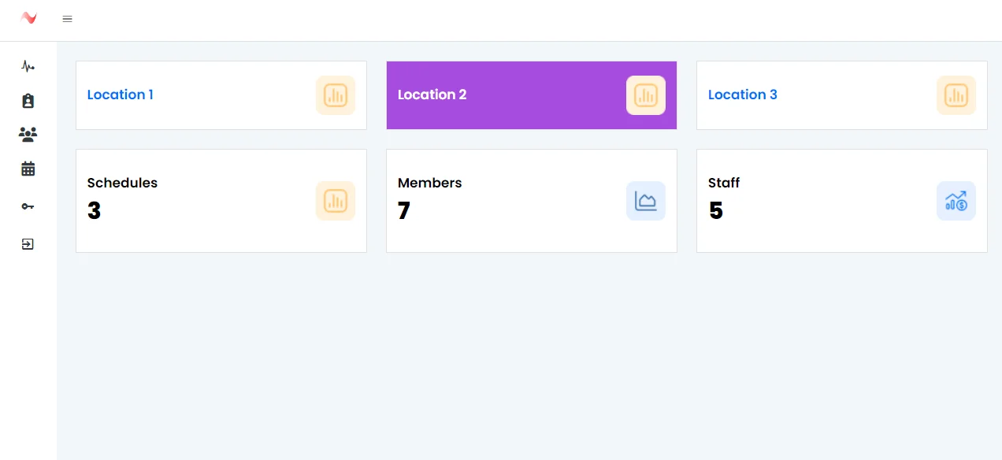Click the red wave app logo
Screen dimensions: 1002x460
click(x=29, y=18)
